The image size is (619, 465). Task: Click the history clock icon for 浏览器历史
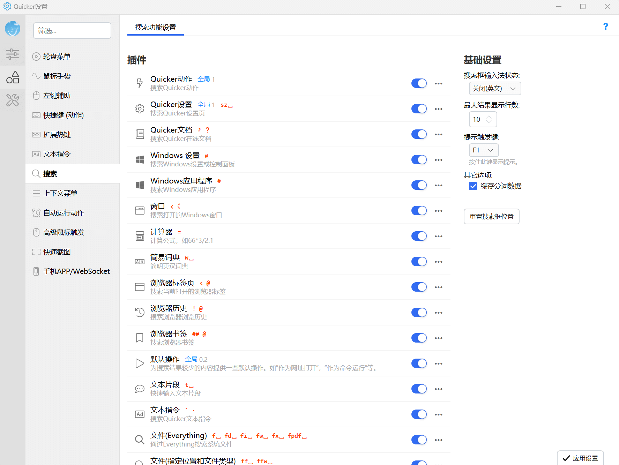coord(140,312)
